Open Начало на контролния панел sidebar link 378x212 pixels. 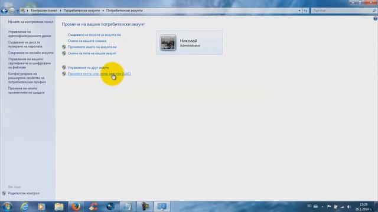[x=31, y=22]
